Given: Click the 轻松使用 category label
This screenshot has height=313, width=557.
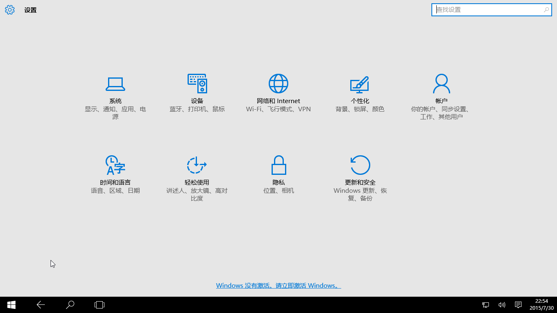Looking at the screenshot, I should pyautogui.click(x=197, y=183).
